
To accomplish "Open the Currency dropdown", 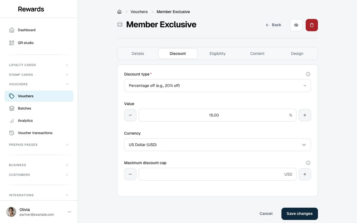I will point(218,145).
